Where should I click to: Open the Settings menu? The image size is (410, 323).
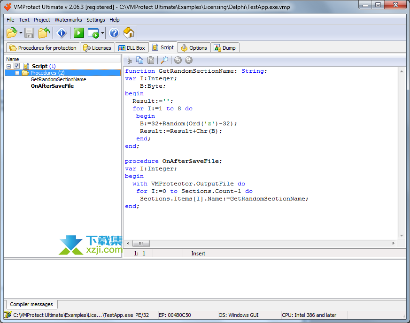96,20
